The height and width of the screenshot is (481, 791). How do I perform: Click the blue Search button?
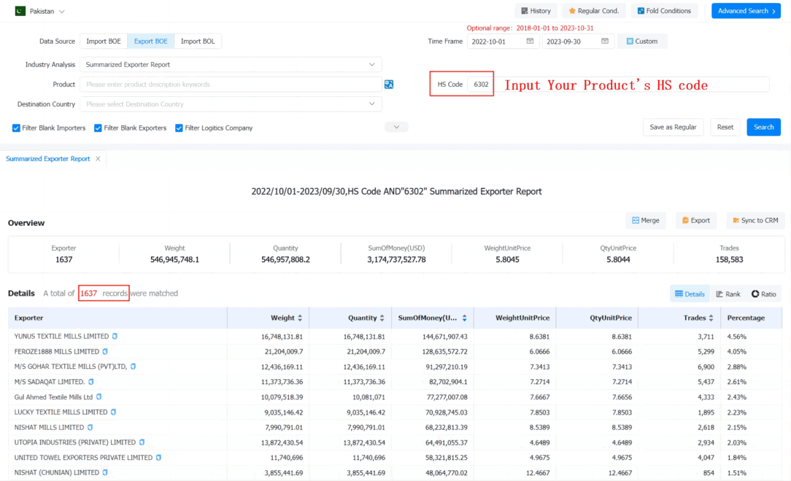click(764, 127)
